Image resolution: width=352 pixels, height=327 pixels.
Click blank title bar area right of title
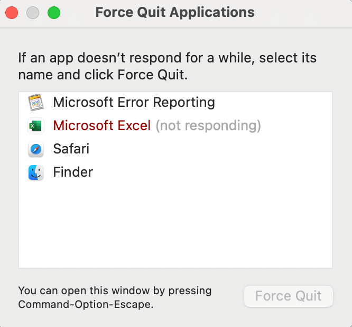(303, 13)
